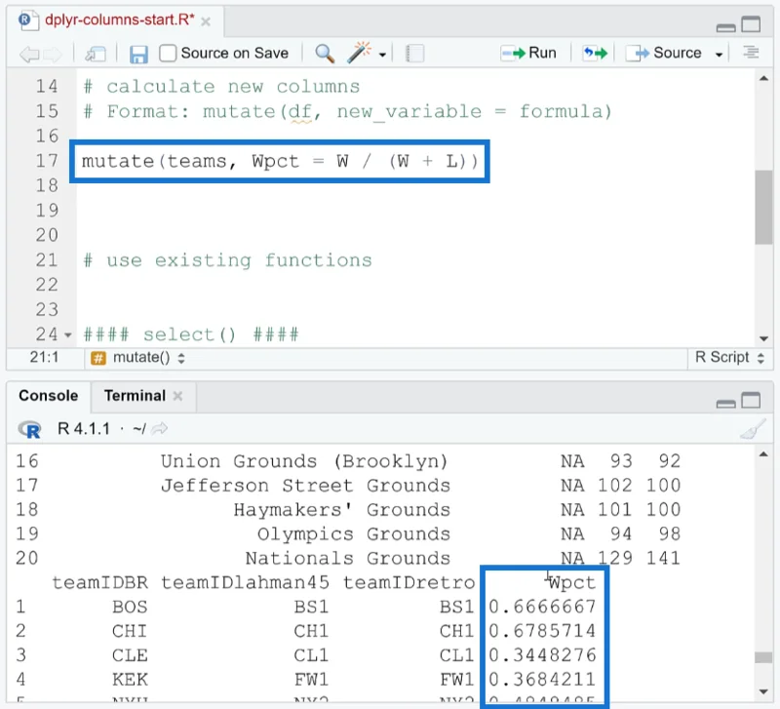This screenshot has width=780, height=709.
Task: Switch to the Console tab
Action: (x=48, y=396)
